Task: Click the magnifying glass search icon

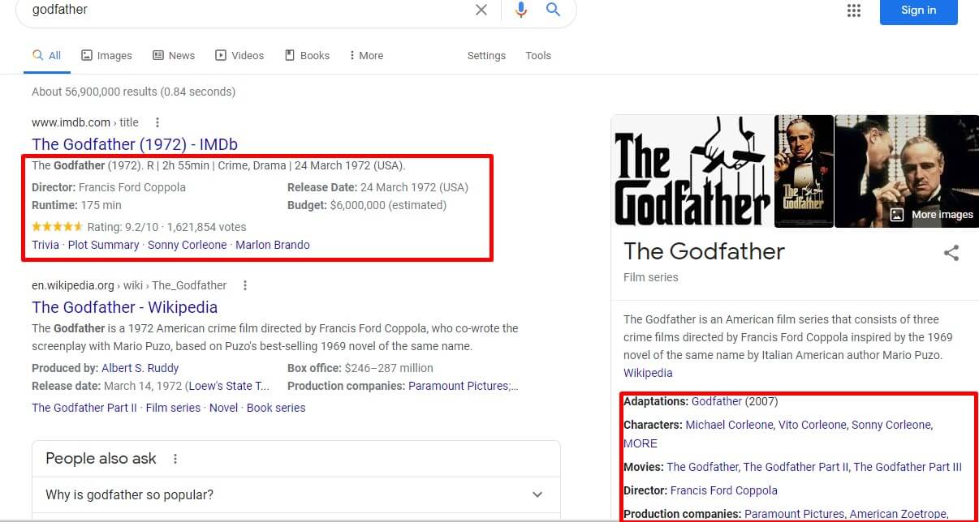Action: [553, 10]
